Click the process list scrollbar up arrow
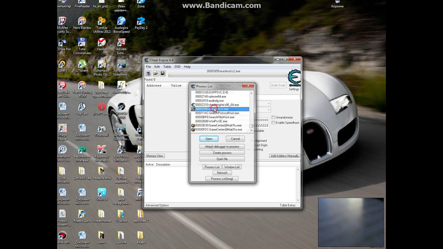443x249 pixels. point(252,93)
